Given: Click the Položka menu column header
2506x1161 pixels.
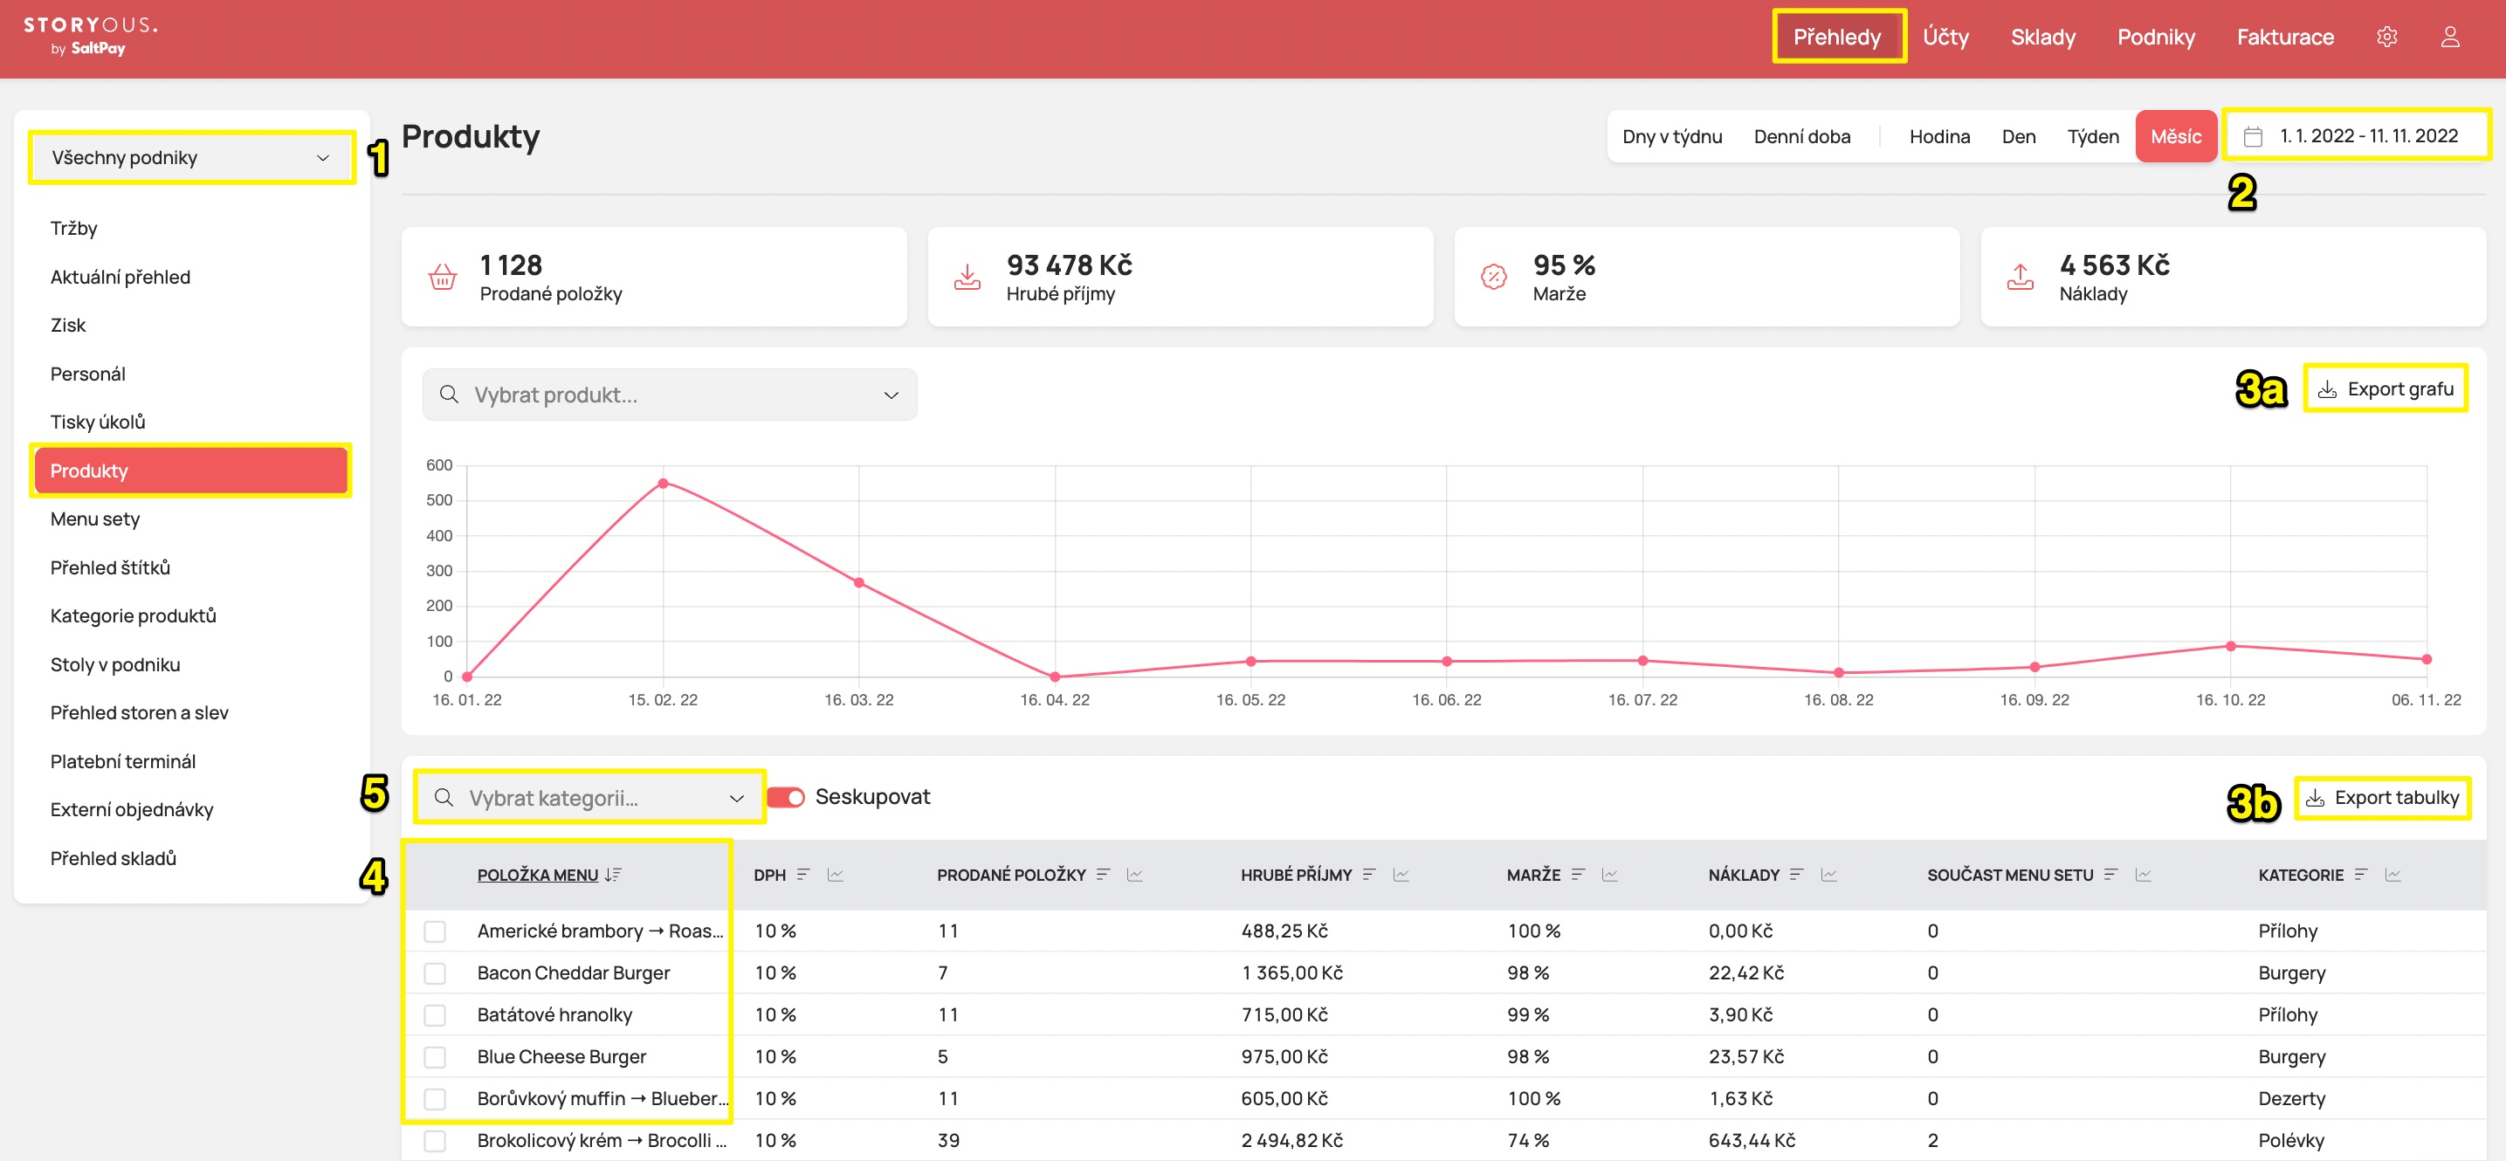Looking at the screenshot, I should 537,874.
